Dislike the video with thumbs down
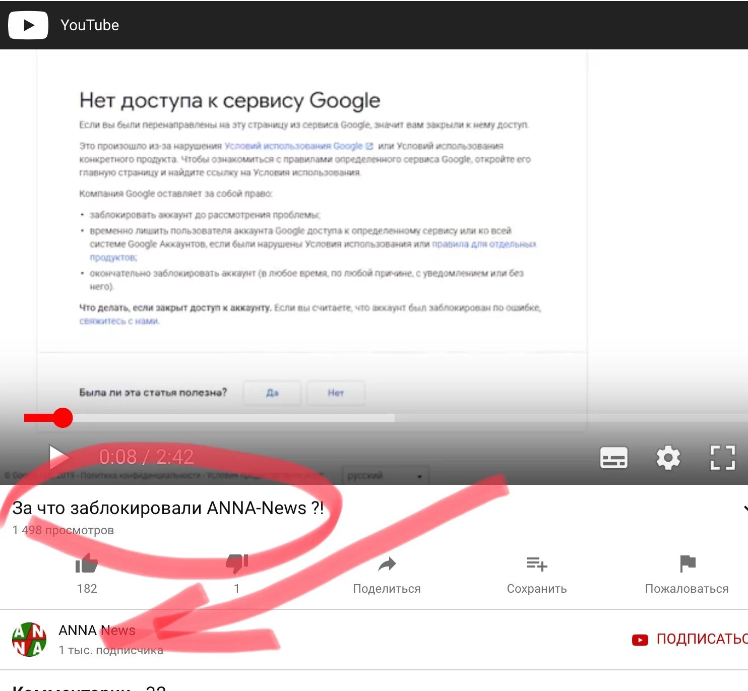The image size is (748, 691). click(x=237, y=563)
